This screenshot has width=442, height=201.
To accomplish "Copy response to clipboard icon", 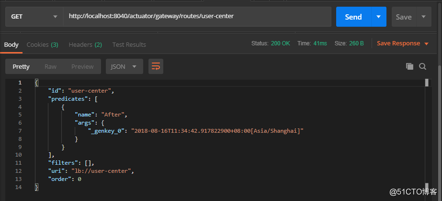I will pyautogui.click(x=409, y=66).
